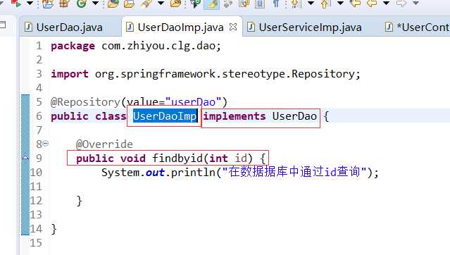
Task: Click the findbyid method name
Action: point(177,158)
